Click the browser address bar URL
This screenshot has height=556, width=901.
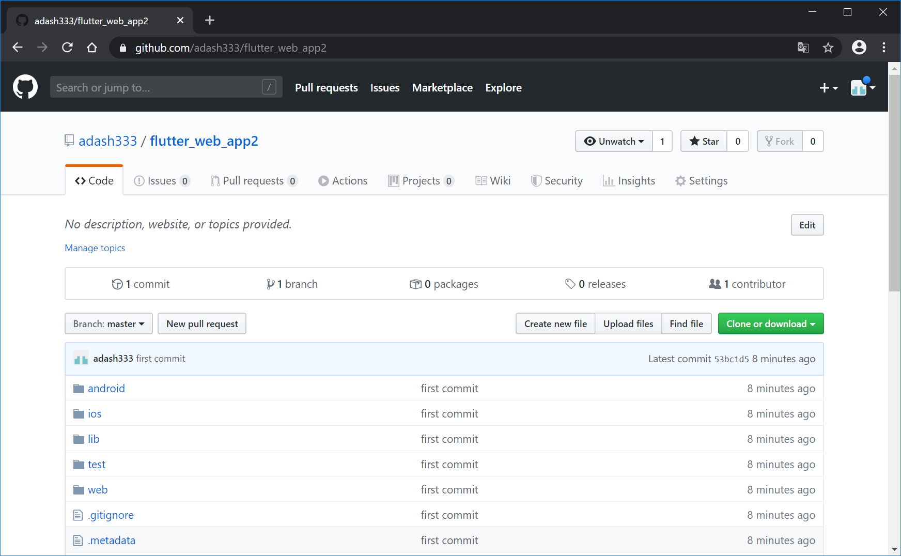pos(231,48)
